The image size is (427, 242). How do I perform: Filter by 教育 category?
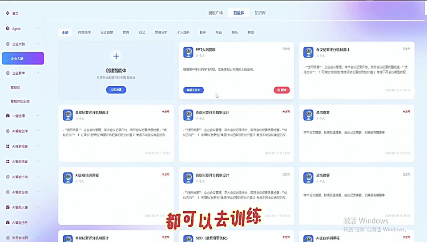[126, 32]
